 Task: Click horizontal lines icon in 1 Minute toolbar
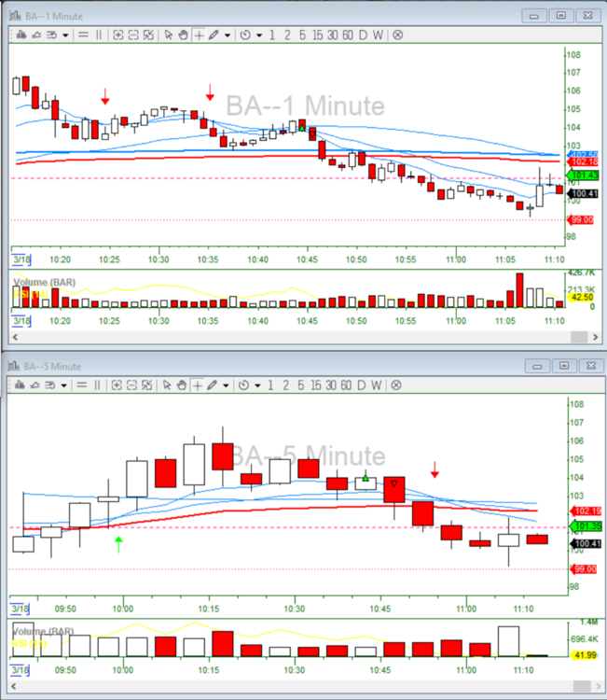[82, 35]
